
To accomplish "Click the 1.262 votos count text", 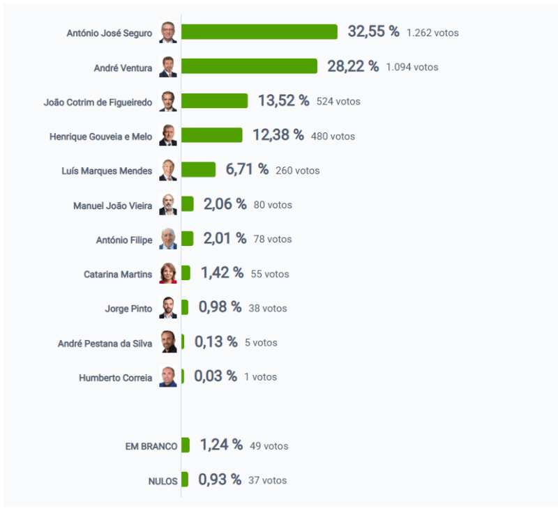I will point(432,33).
